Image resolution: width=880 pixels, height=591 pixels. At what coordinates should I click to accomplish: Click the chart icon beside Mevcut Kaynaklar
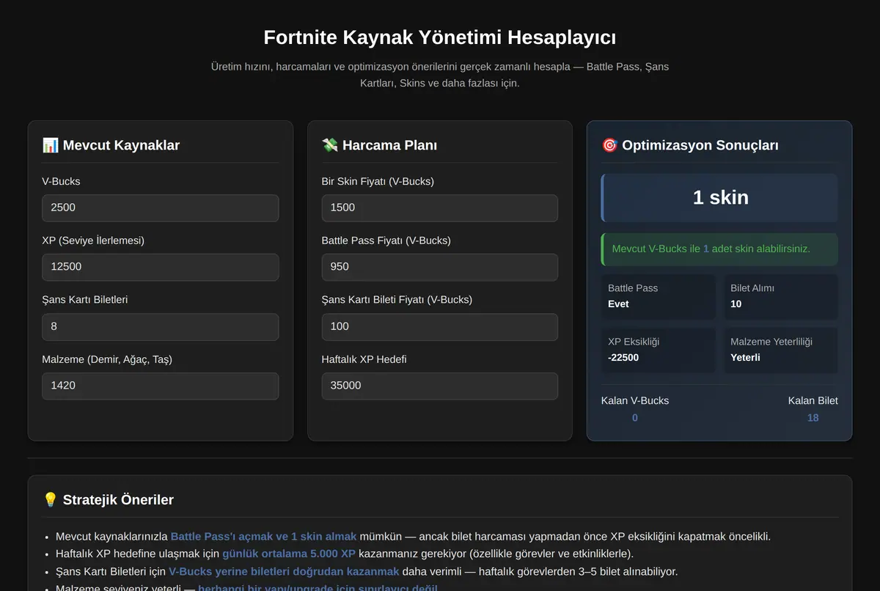pyautogui.click(x=51, y=145)
